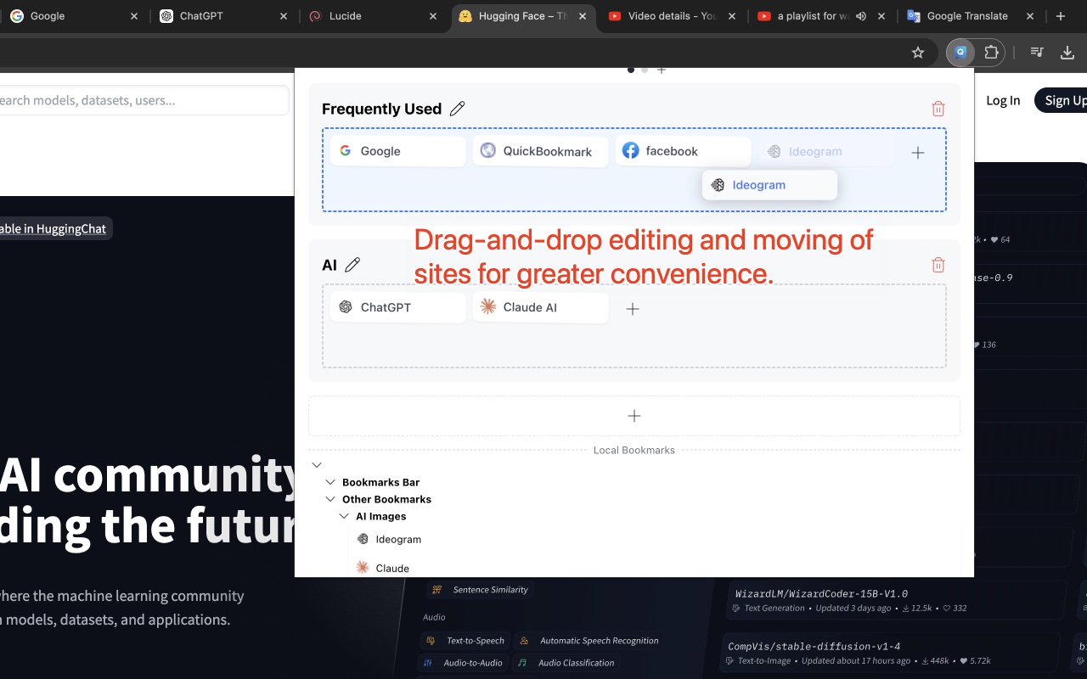Bookmark the page via the star icon

click(917, 52)
